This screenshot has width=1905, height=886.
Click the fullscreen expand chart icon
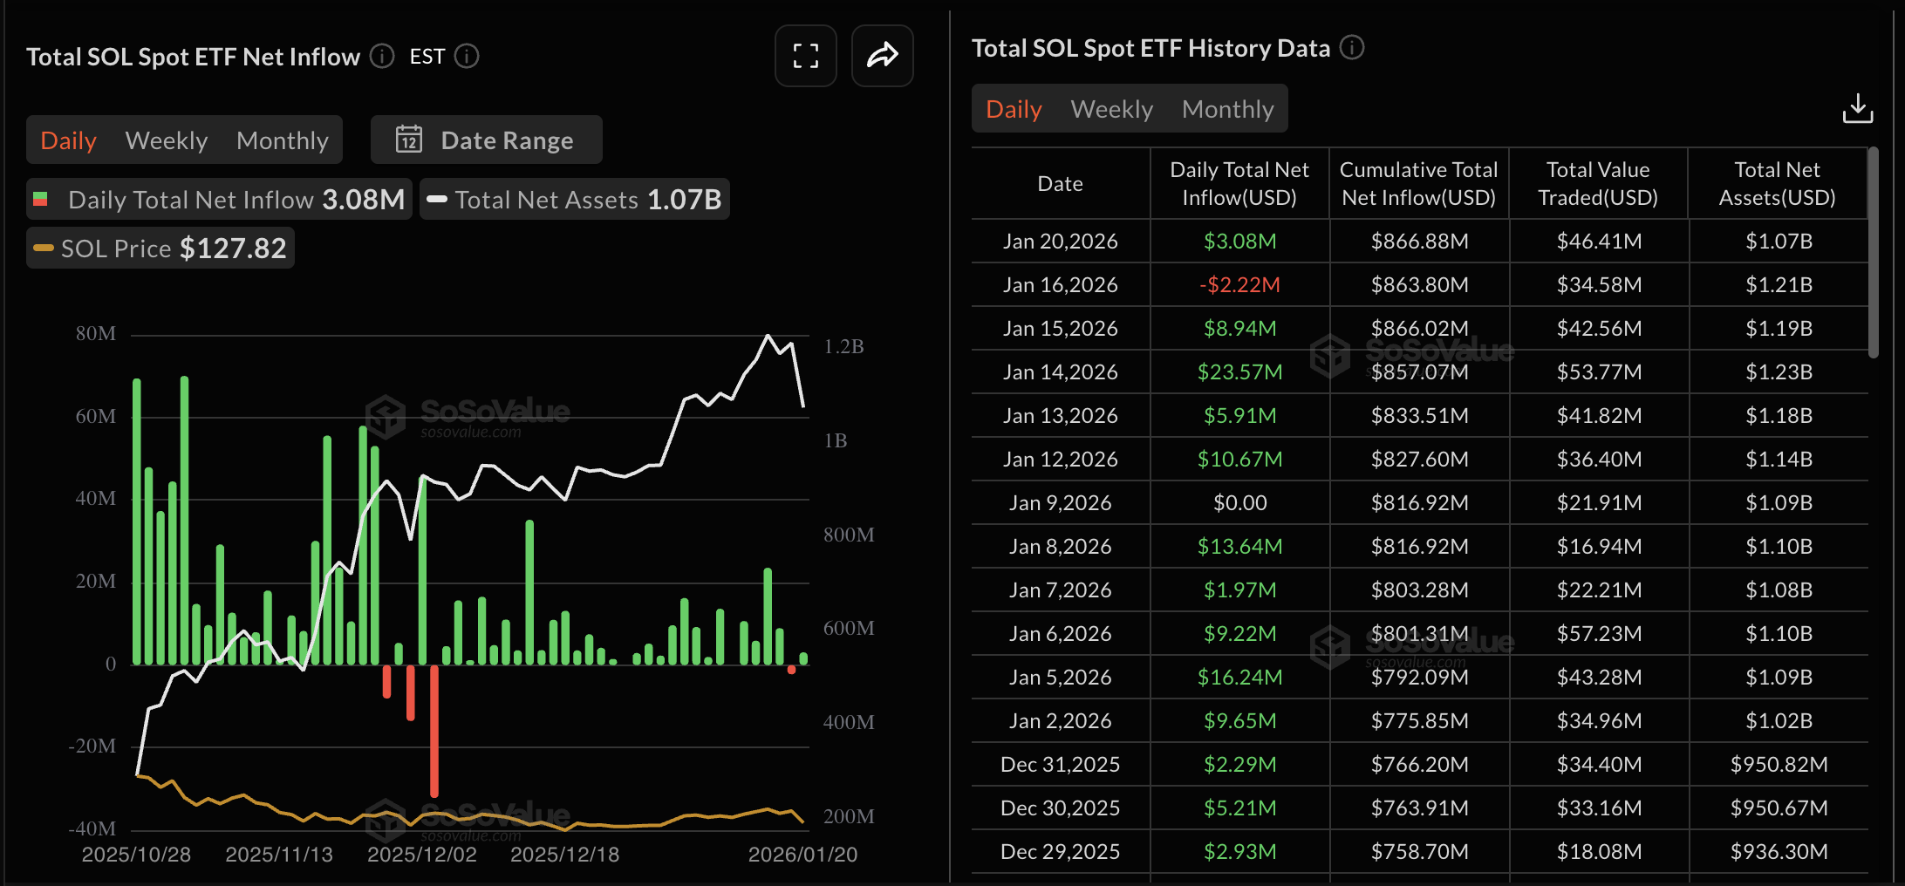805,57
